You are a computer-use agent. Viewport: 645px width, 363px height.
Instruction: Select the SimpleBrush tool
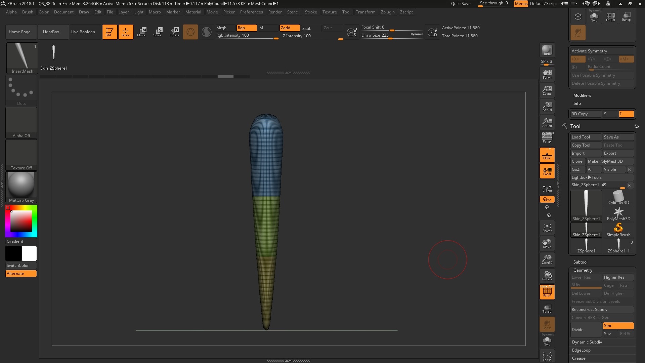[x=618, y=230]
